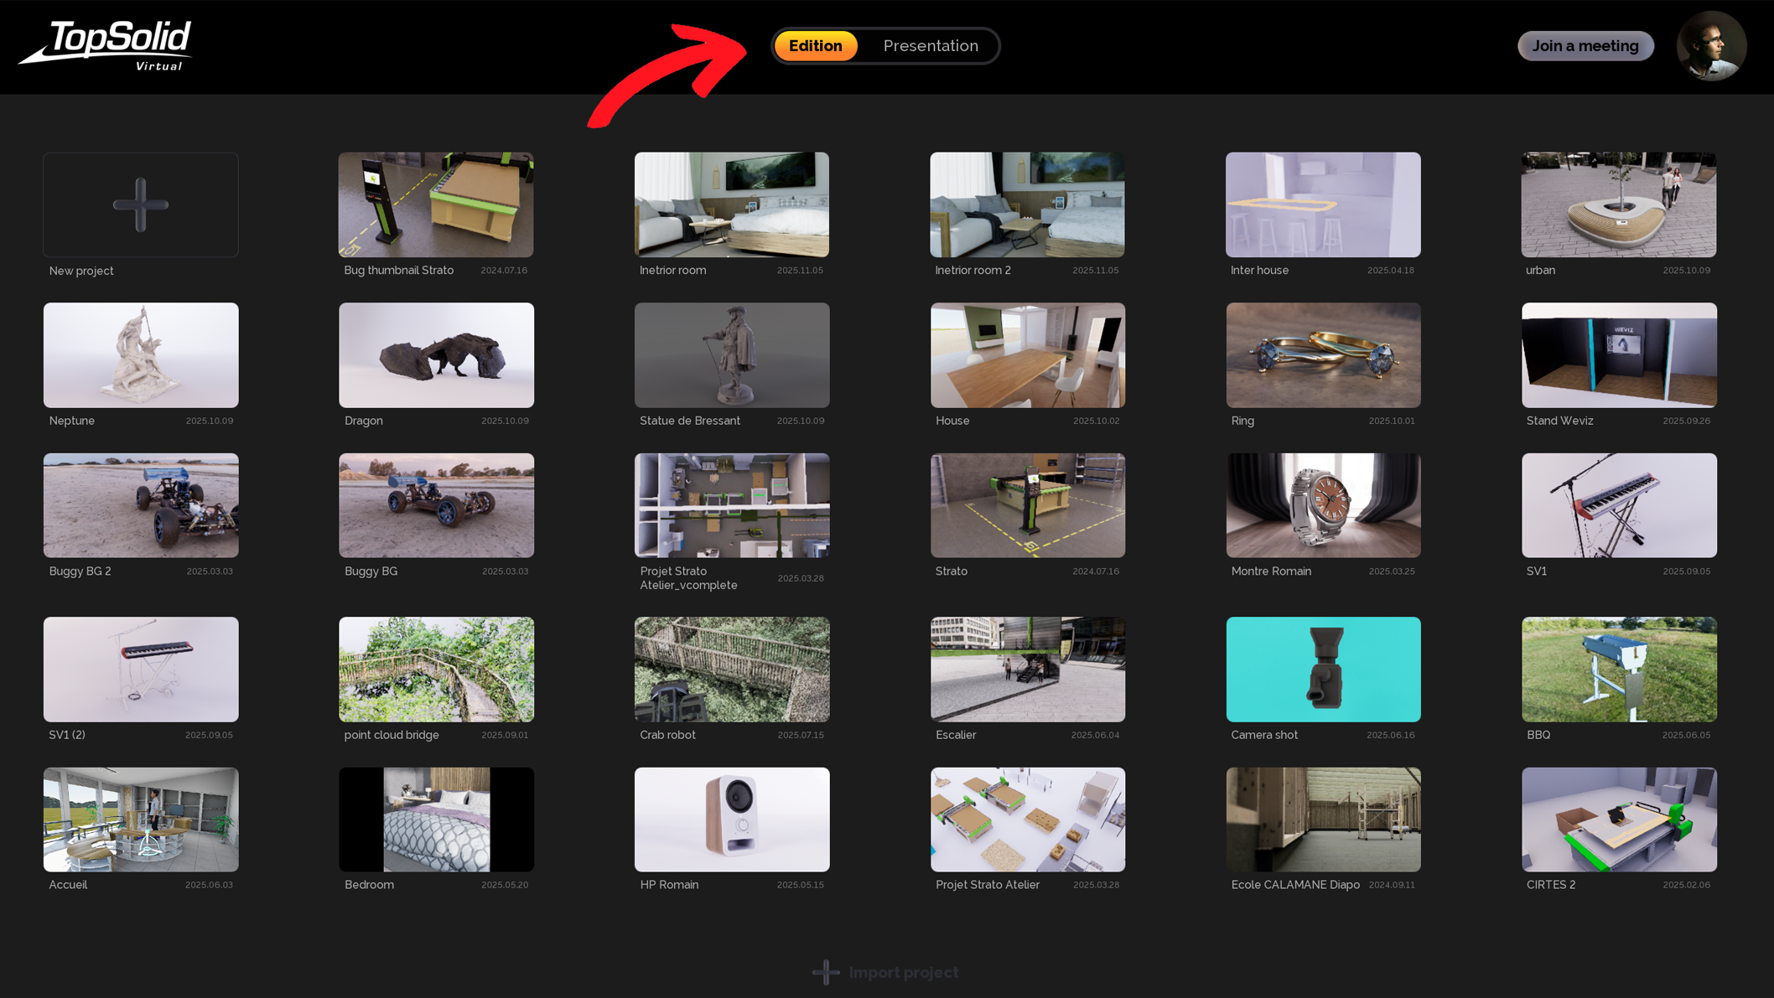Image resolution: width=1774 pixels, height=998 pixels.
Task: Open the Dragon project thumbnail
Action: click(436, 355)
